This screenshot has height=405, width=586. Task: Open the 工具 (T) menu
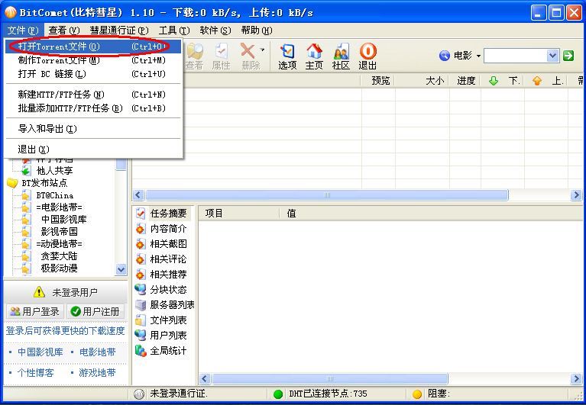pyautogui.click(x=174, y=31)
